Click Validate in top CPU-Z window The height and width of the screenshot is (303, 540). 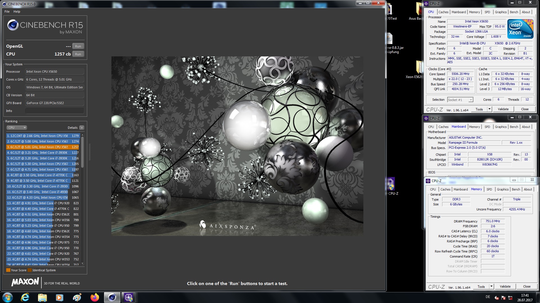tap(503, 109)
